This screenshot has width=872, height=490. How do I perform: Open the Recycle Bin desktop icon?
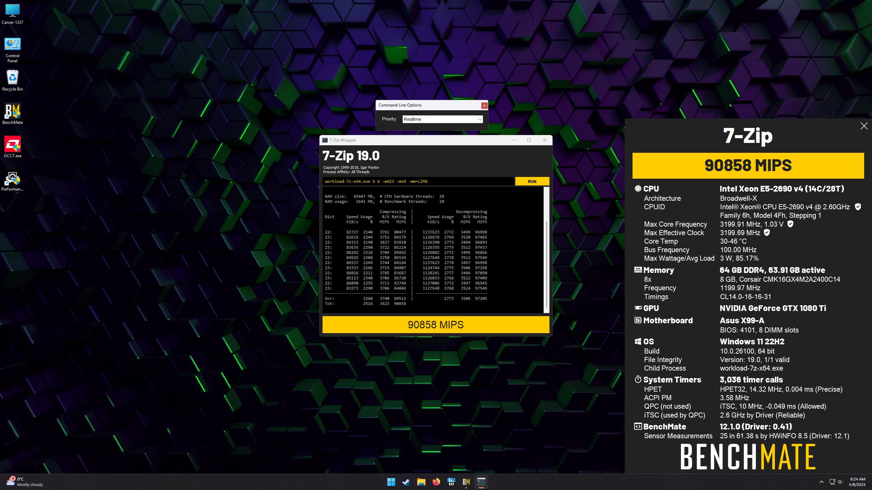(13, 81)
